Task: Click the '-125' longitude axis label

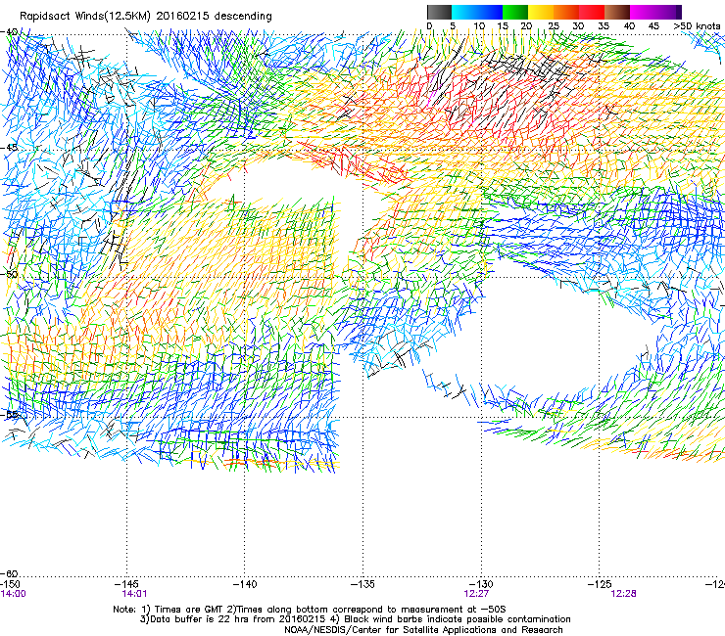Action: point(600,584)
